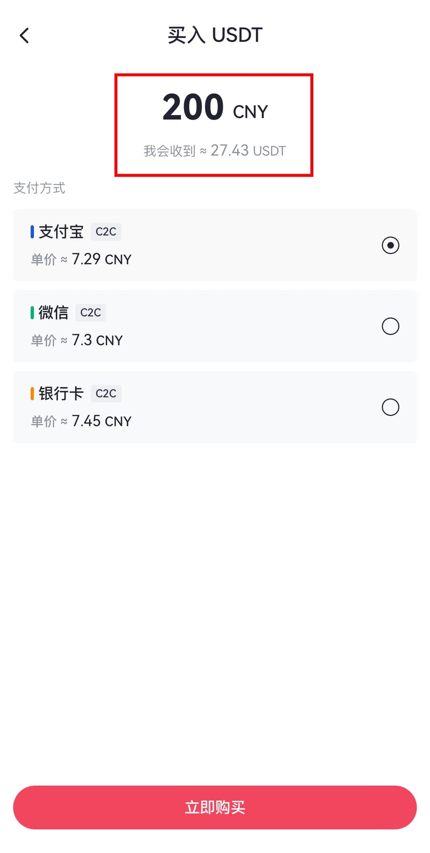
Task: Click the blue marker beside 支付宝
Action: tap(32, 232)
